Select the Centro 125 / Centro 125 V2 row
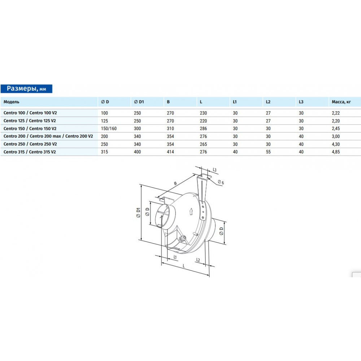 [x=30, y=121]
